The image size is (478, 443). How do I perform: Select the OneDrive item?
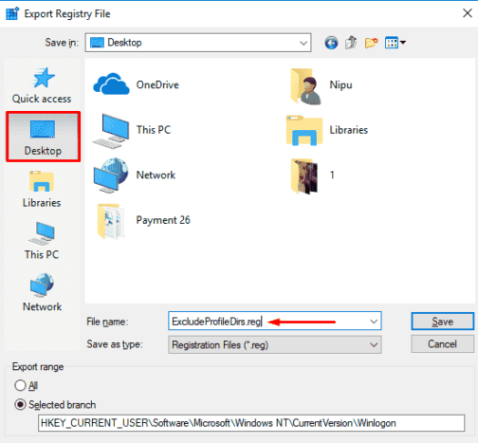point(136,84)
